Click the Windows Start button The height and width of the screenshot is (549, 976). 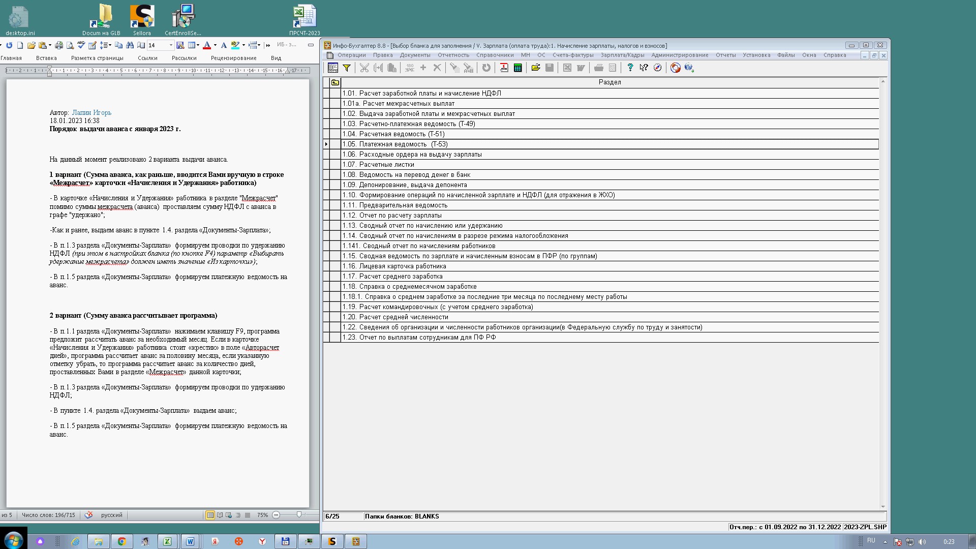pos(14,540)
